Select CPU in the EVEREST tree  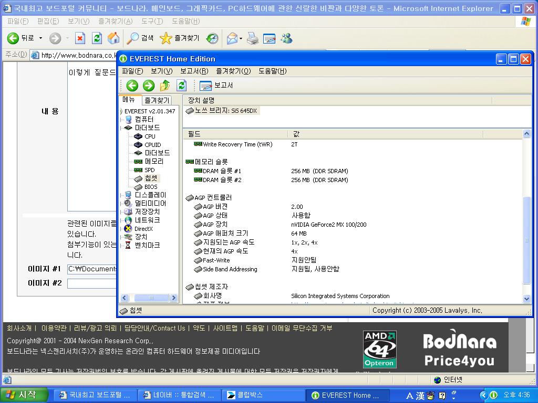click(x=150, y=136)
